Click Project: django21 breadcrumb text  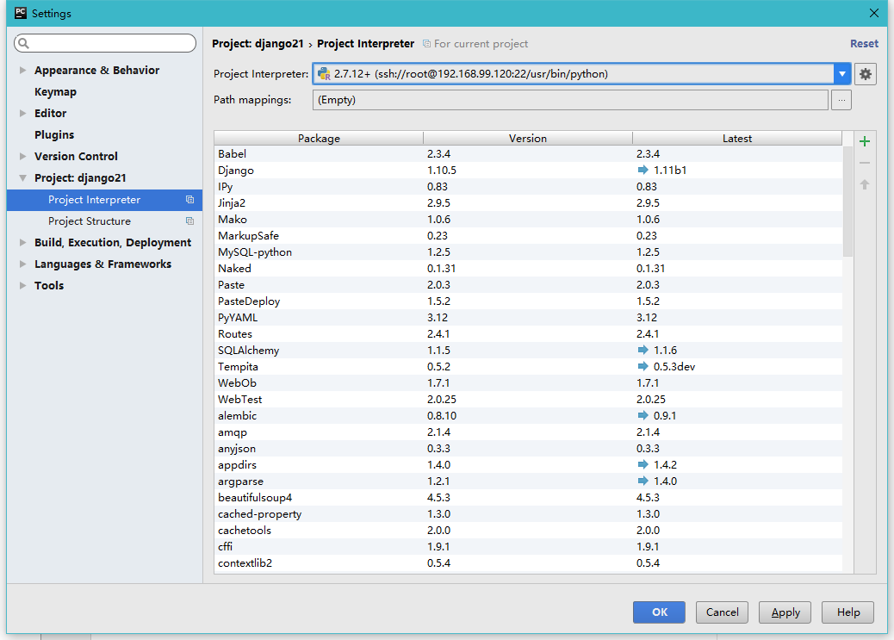tap(258, 44)
